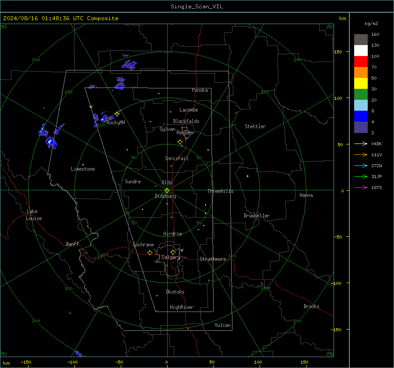Click the HighRiver label
Viewport: 394px width, 368px height.
pyautogui.click(x=181, y=307)
